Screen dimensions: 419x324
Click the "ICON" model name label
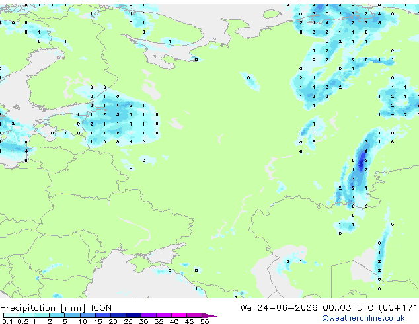coord(101,308)
